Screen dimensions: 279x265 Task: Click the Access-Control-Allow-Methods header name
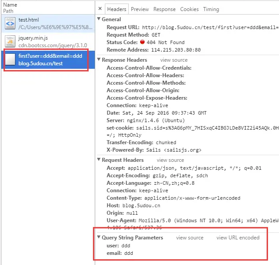pyautogui.click(x=146, y=83)
